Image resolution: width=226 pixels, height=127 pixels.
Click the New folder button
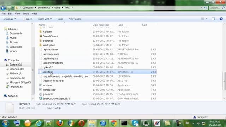coord(75,19)
